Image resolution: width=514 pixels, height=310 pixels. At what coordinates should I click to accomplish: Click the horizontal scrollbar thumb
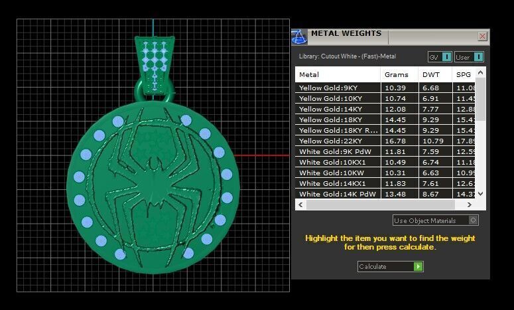coord(381,204)
